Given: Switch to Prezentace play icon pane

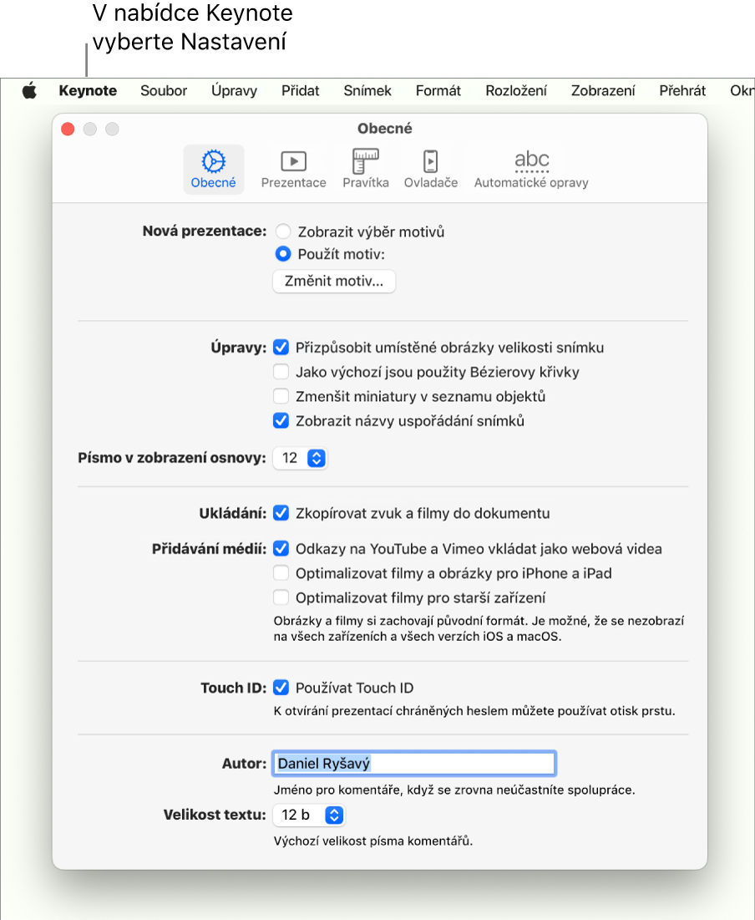Looking at the screenshot, I should tap(293, 169).
